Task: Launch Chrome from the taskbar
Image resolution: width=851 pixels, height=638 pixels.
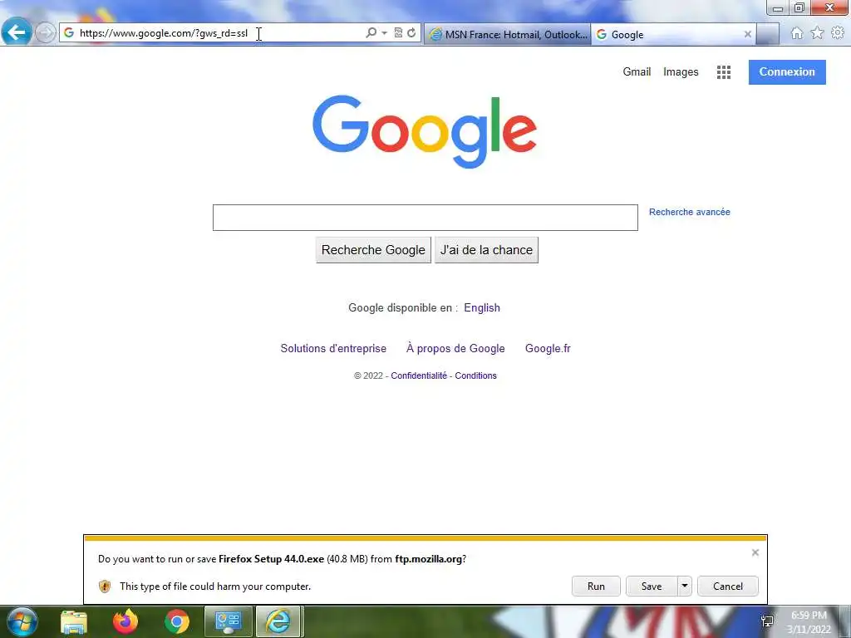Action: pyautogui.click(x=177, y=621)
